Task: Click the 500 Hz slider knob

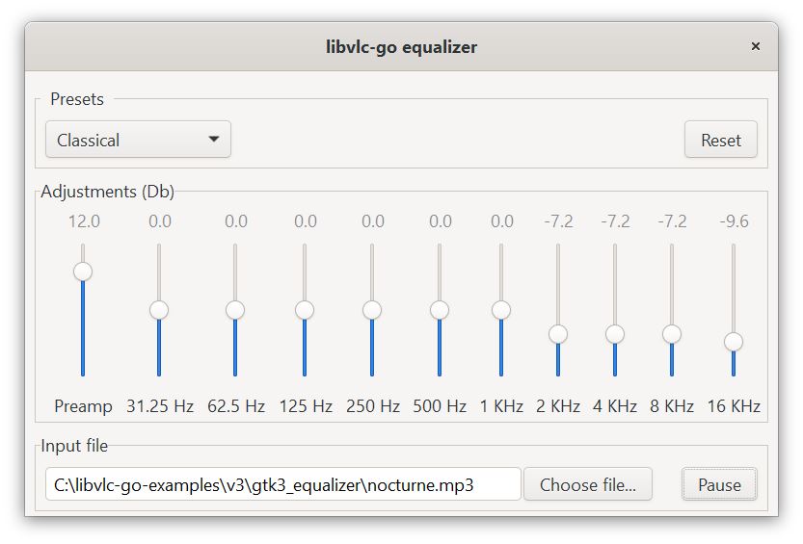Action: tap(440, 310)
